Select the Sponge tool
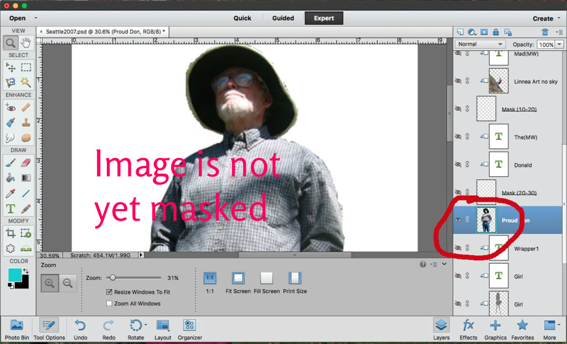567x344 pixels. 25,138
